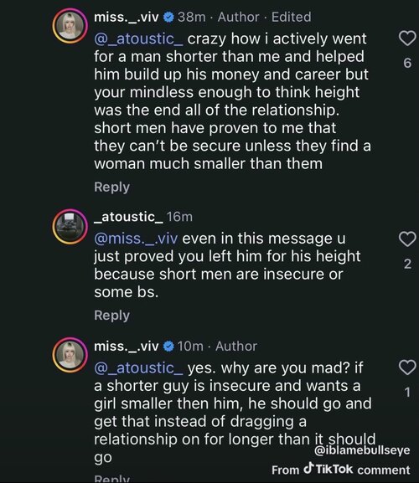This screenshot has width=419, height=483.
Task: Tap the TikTok logo watermark
Action: (328, 469)
